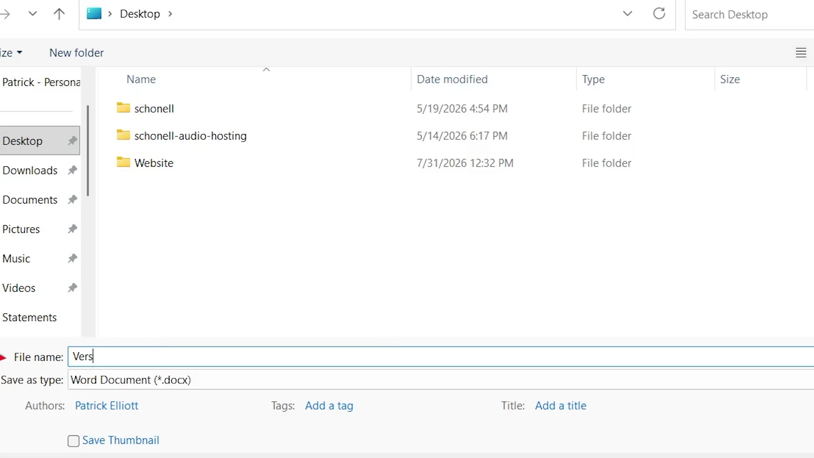Click the folder icon beside schonell-audio-hosting
814x458 pixels.
point(123,135)
